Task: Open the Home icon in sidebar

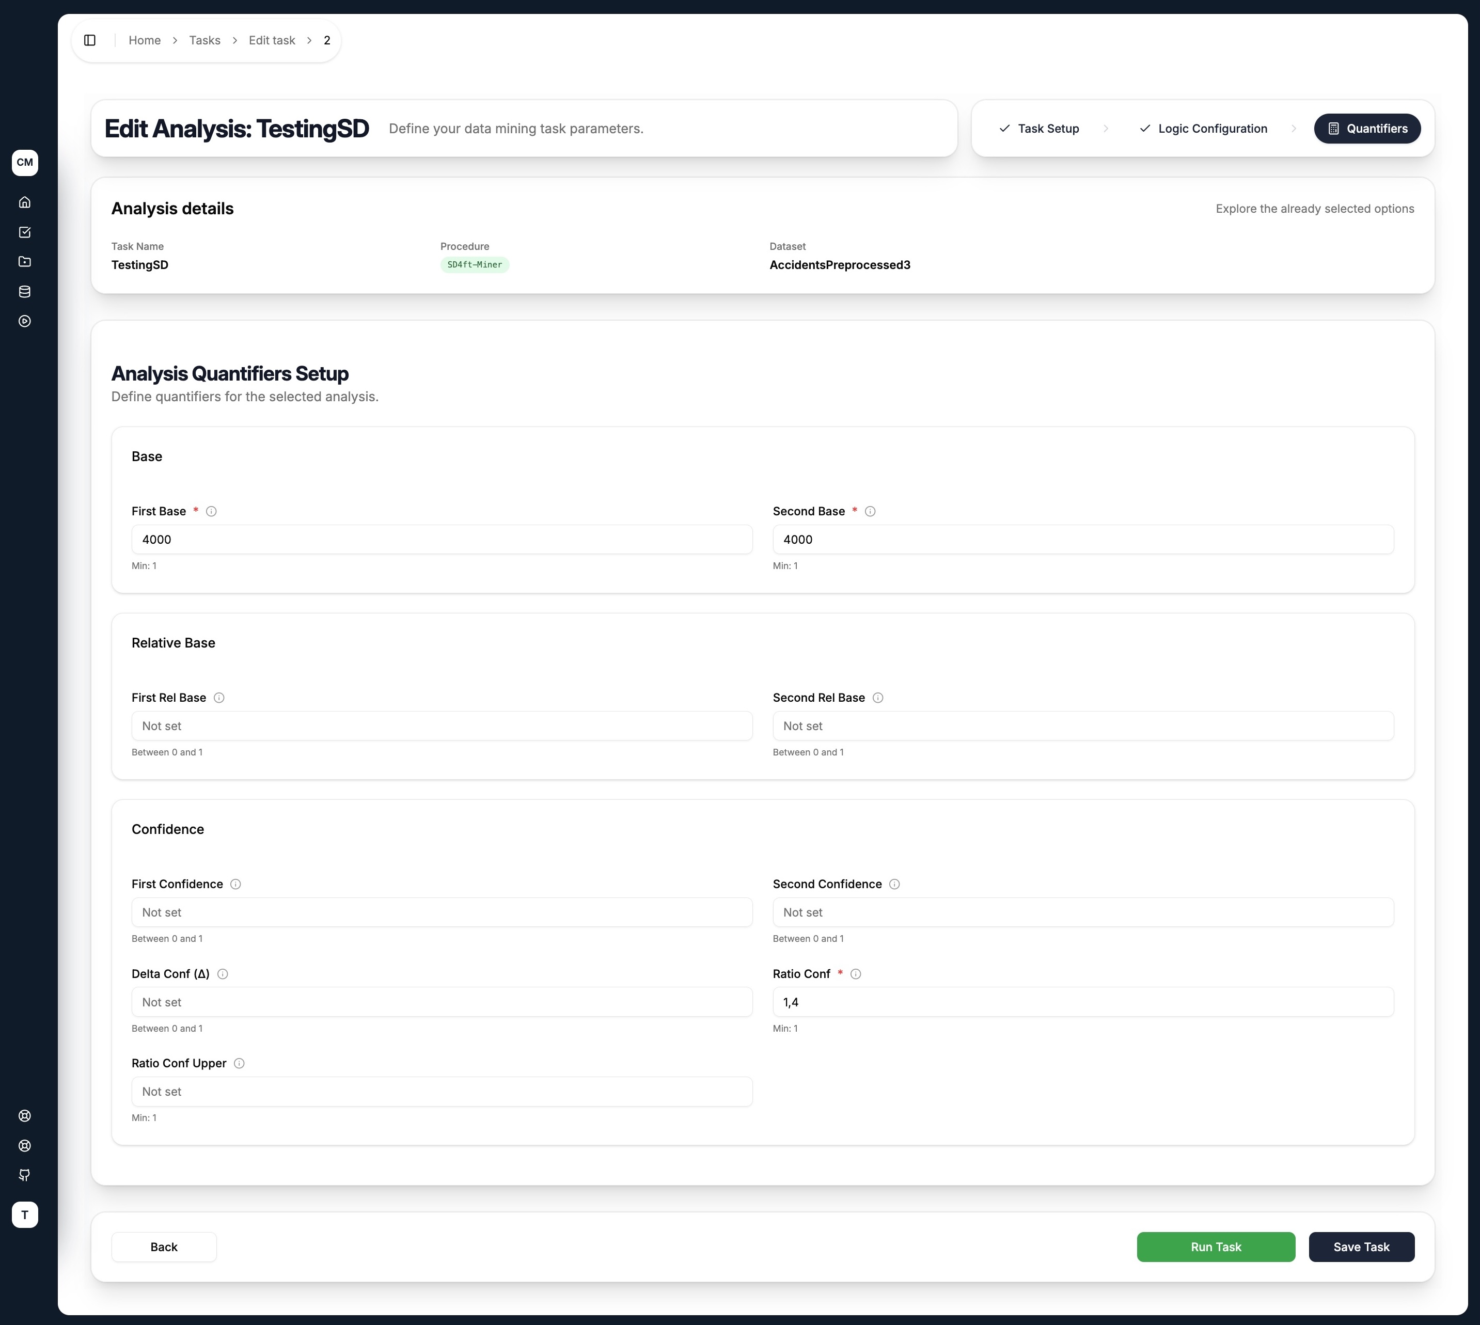Action: (x=25, y=202)
